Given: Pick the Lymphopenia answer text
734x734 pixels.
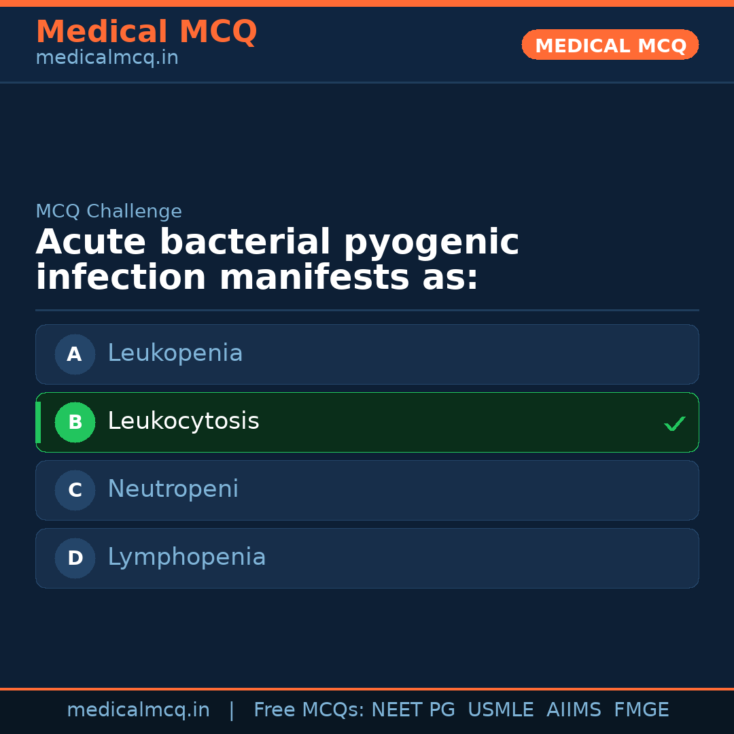Looking at the screenshot, I should tap(186, 557).
